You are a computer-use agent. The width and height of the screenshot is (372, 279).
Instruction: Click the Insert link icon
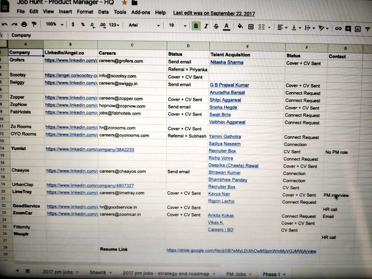point(338,29)
